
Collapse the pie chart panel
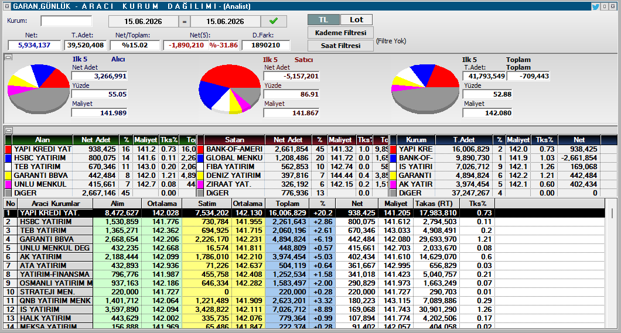click(x=8, y=57)
